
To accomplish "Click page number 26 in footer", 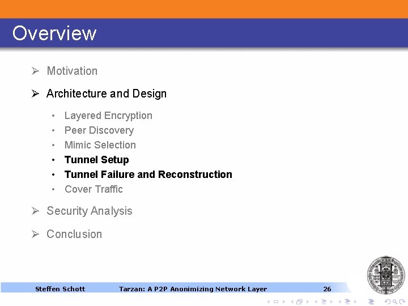I will (327, 289).
